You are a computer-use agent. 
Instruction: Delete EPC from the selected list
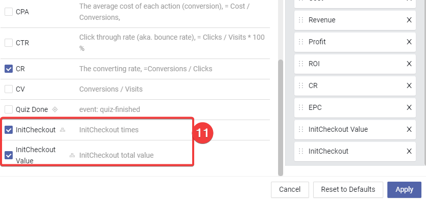(x=409, y=107)
